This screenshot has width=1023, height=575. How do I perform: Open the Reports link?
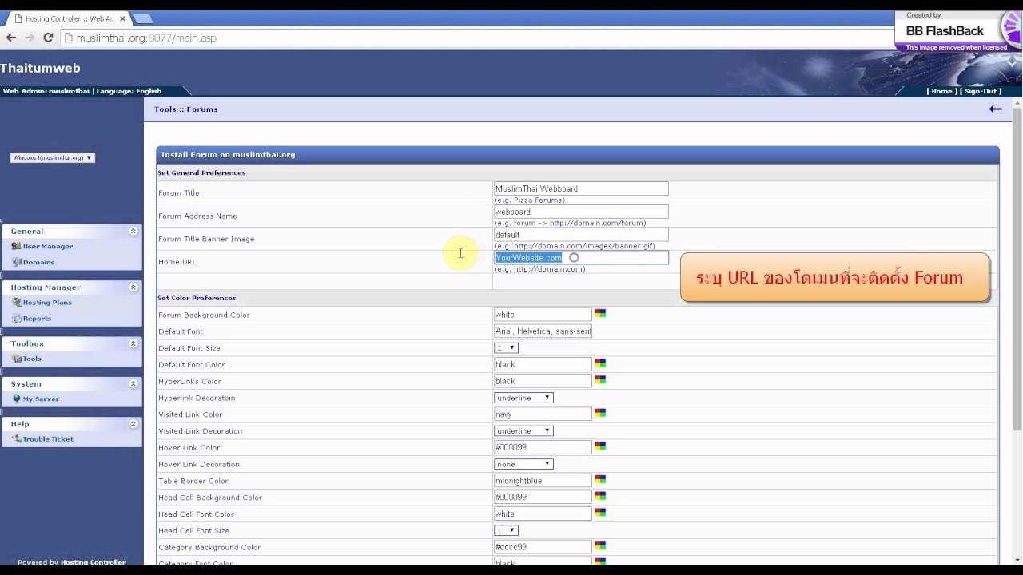pos(37,319)
